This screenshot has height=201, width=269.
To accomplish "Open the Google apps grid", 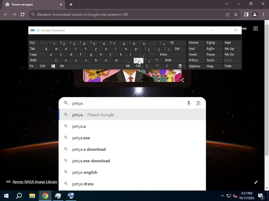I will (x=256, y=29).
